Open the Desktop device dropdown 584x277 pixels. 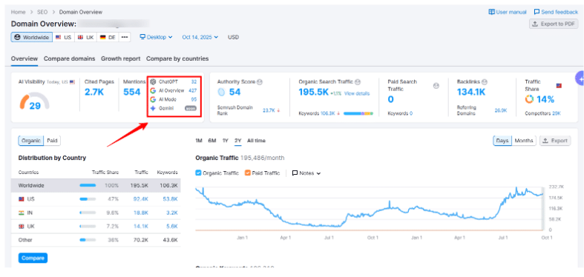[x=156, y=37]
